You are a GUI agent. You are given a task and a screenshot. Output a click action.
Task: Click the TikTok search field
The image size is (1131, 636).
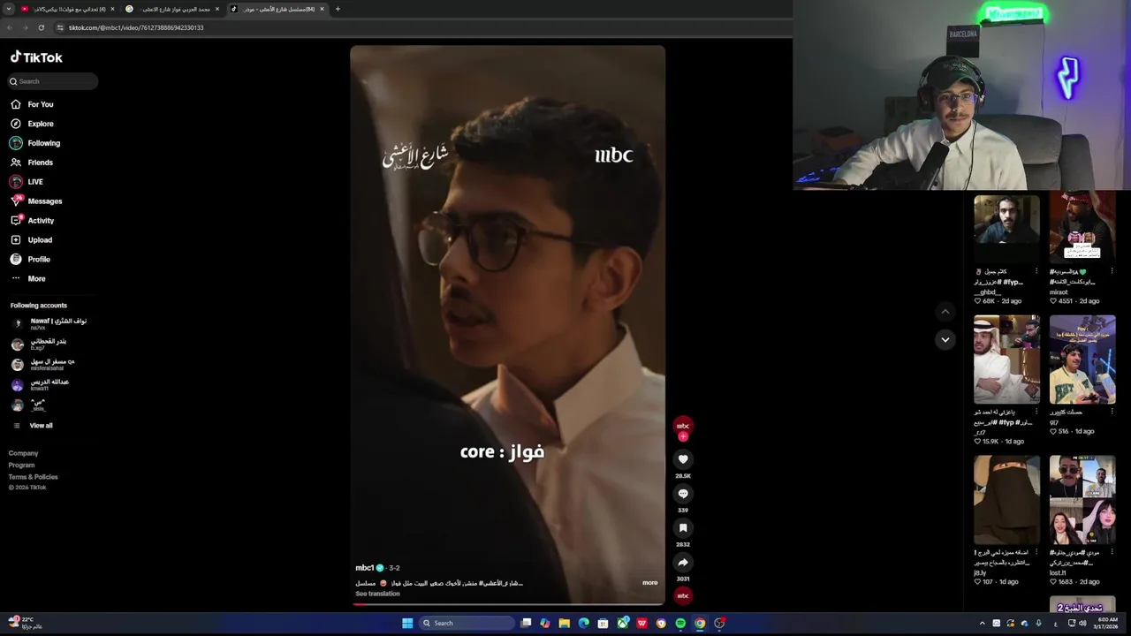click(x=52, y=81)
